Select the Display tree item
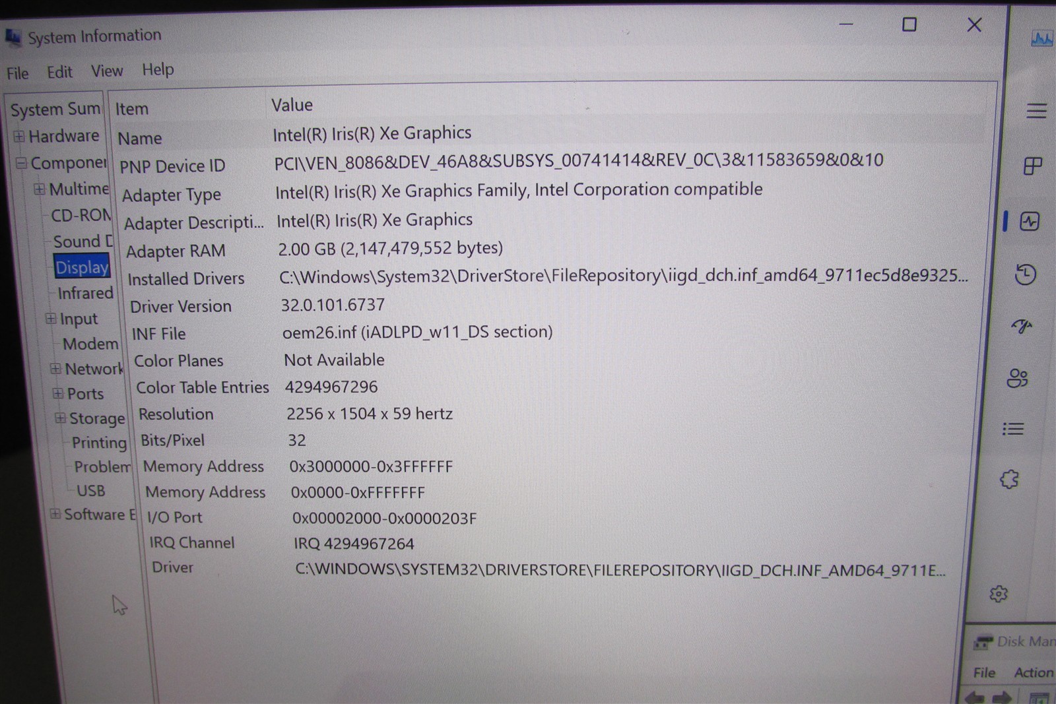 (x=82, y=267)
